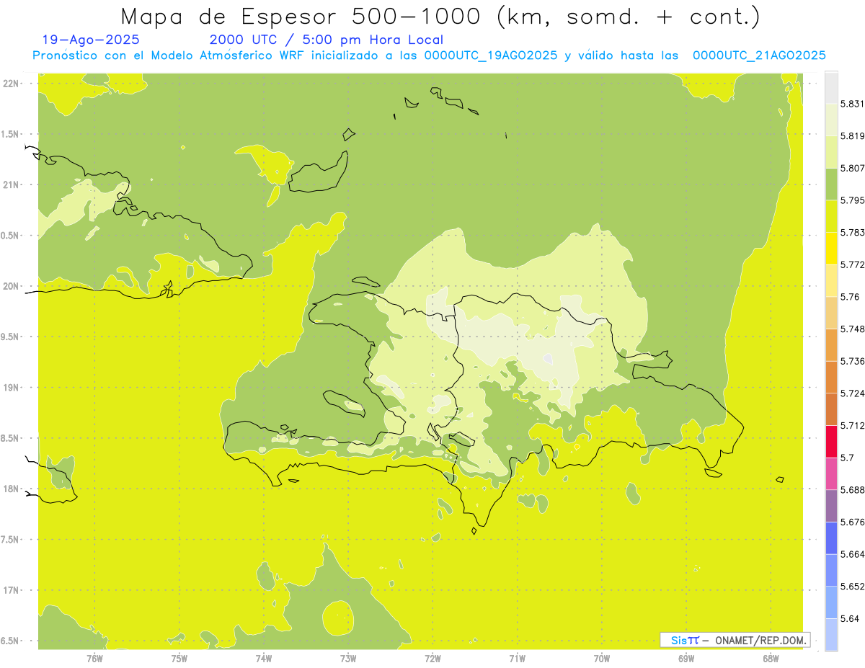This screenshot has width=865, height=668.
Task: Click the 'Pronóstico con el Modelo Atmosférico WRF' line
Action: pos(429,55)
